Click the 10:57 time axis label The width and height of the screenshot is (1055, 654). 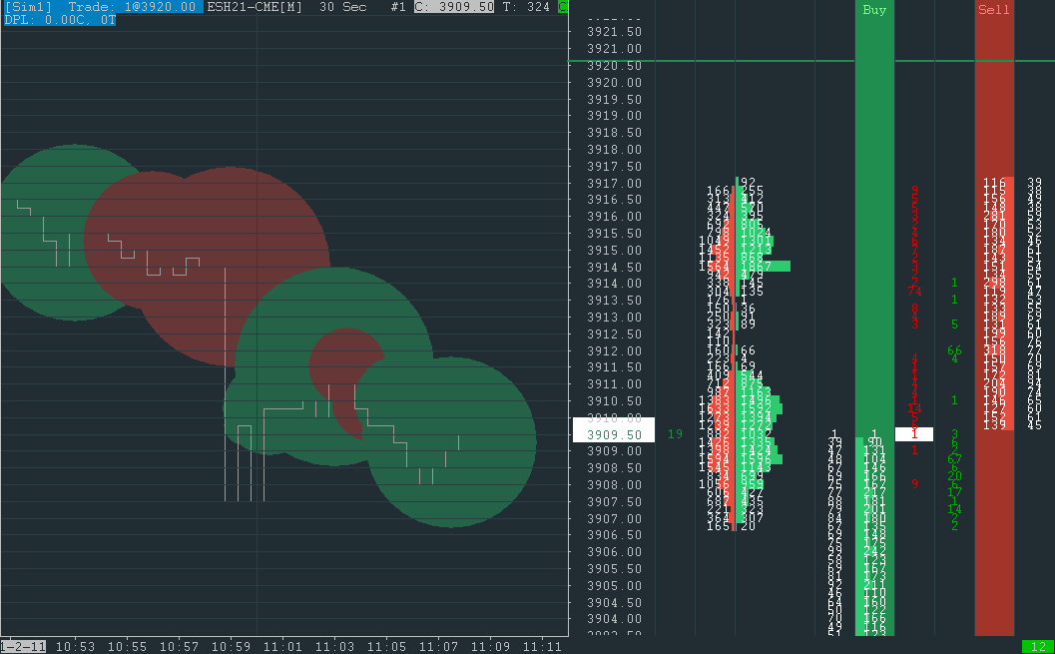tap(179, 647)
